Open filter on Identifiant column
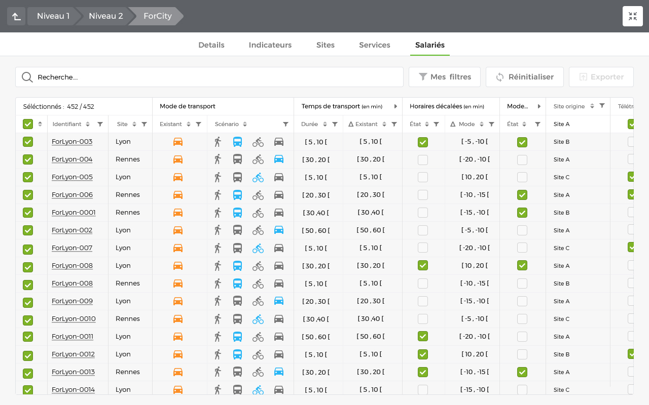649x405 pixels. pos(100,124)
